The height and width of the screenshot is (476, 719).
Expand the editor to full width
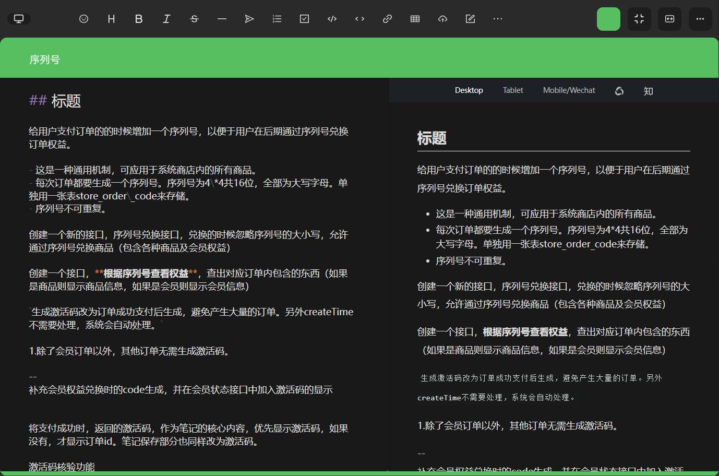coord(669,19)
